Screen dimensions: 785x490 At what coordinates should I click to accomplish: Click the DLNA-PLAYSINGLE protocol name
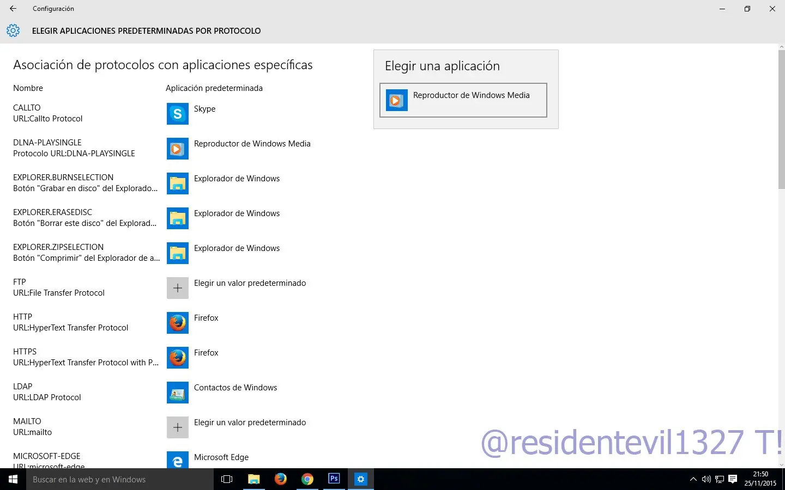[x=47, y=143]
